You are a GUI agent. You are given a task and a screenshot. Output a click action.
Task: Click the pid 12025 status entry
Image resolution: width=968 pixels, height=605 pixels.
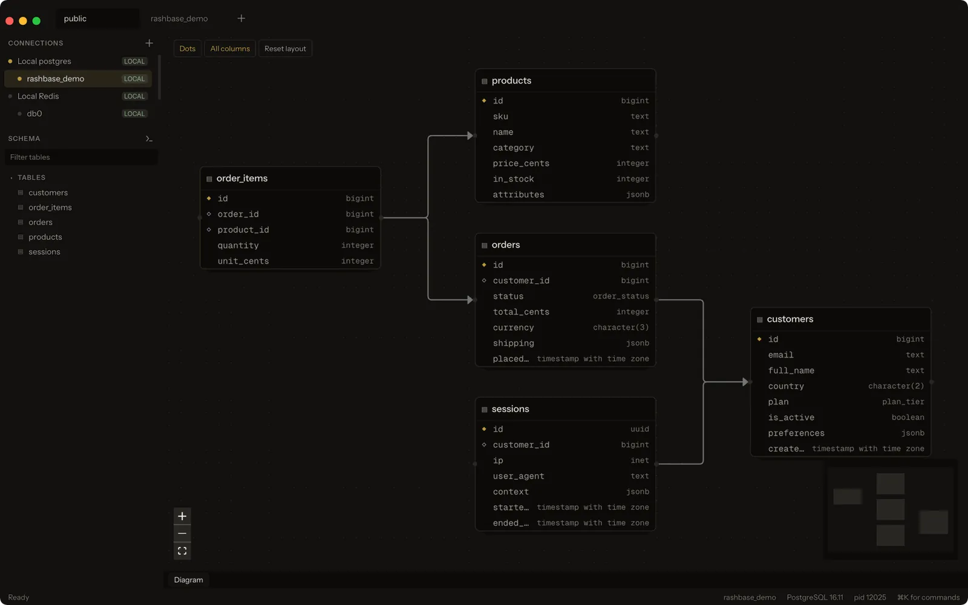pyautogui.click(x=870, y=597)
